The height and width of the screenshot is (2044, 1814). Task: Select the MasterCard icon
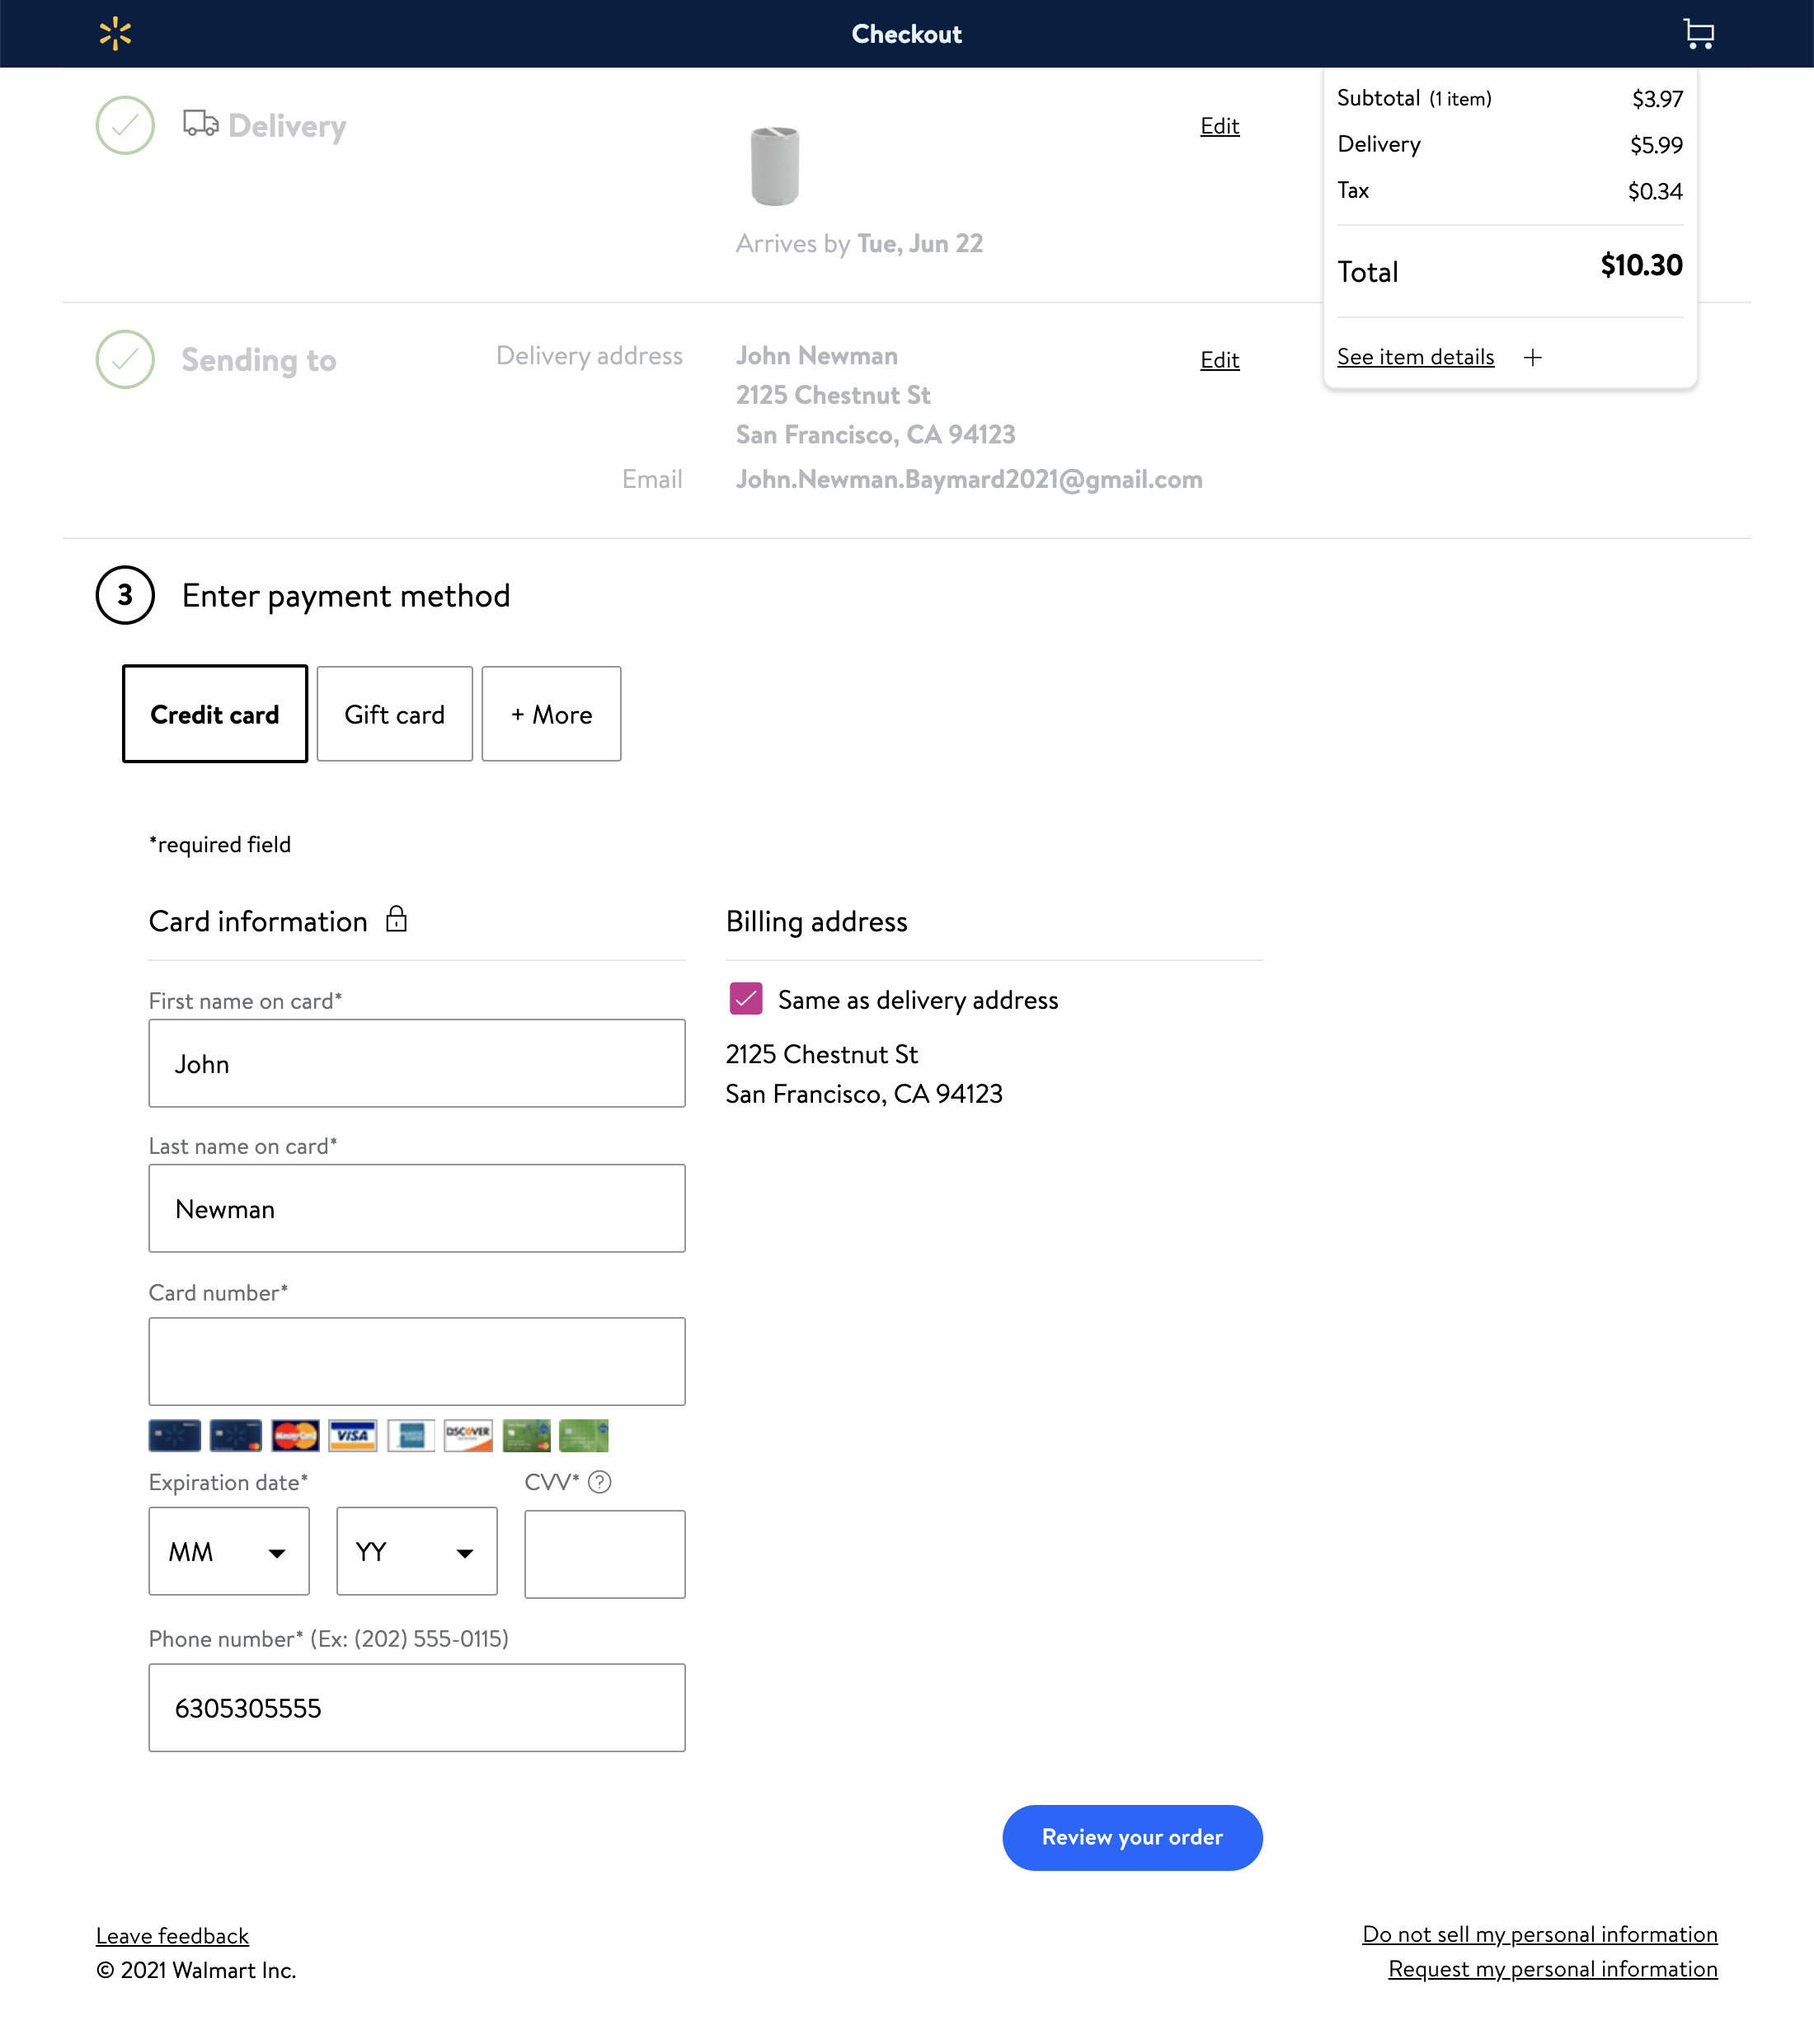[296, 1436]
